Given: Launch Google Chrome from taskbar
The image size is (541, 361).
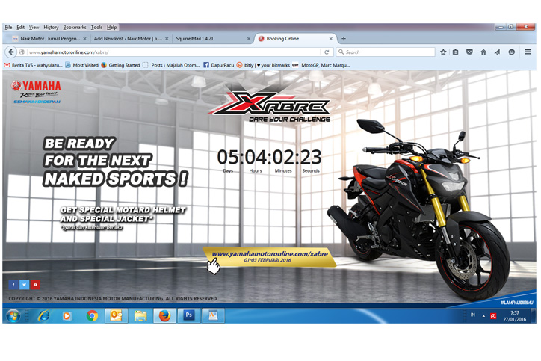Looking at the screenshot, I should pos(92,316).
